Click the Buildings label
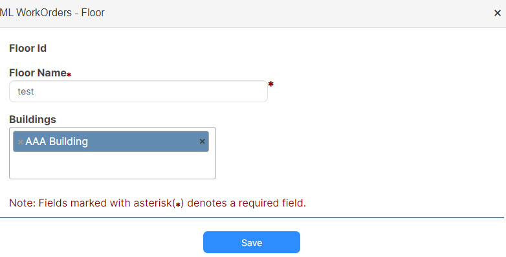The width and height of the screenshot is (506, 257). tap(32, 120)
